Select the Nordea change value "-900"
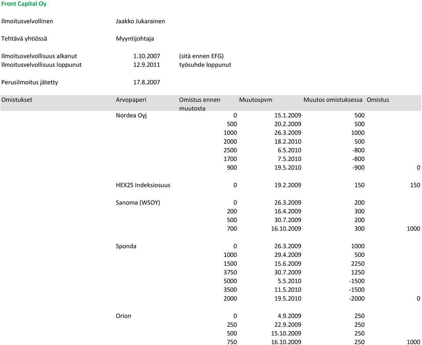The height and width of the screenshot is (345, 422). tap(358, 168)
